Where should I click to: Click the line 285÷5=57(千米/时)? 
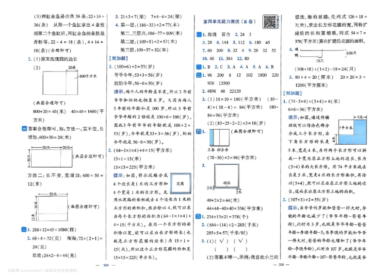227,233
